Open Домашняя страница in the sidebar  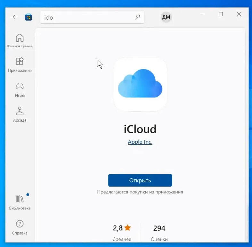click(20, 40)
